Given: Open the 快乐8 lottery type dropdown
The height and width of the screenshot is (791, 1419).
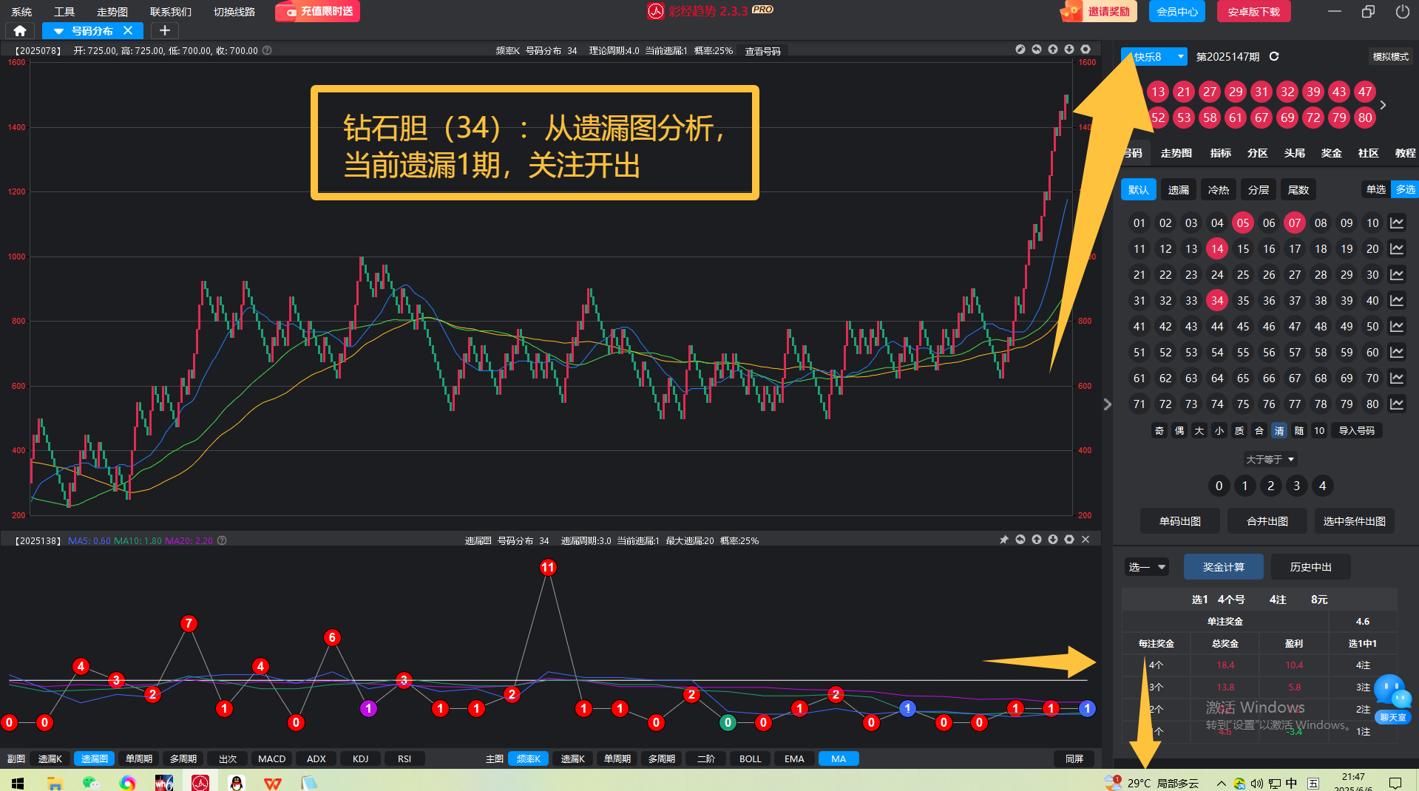Looking at the screenshot, I should coord(1154,56).
